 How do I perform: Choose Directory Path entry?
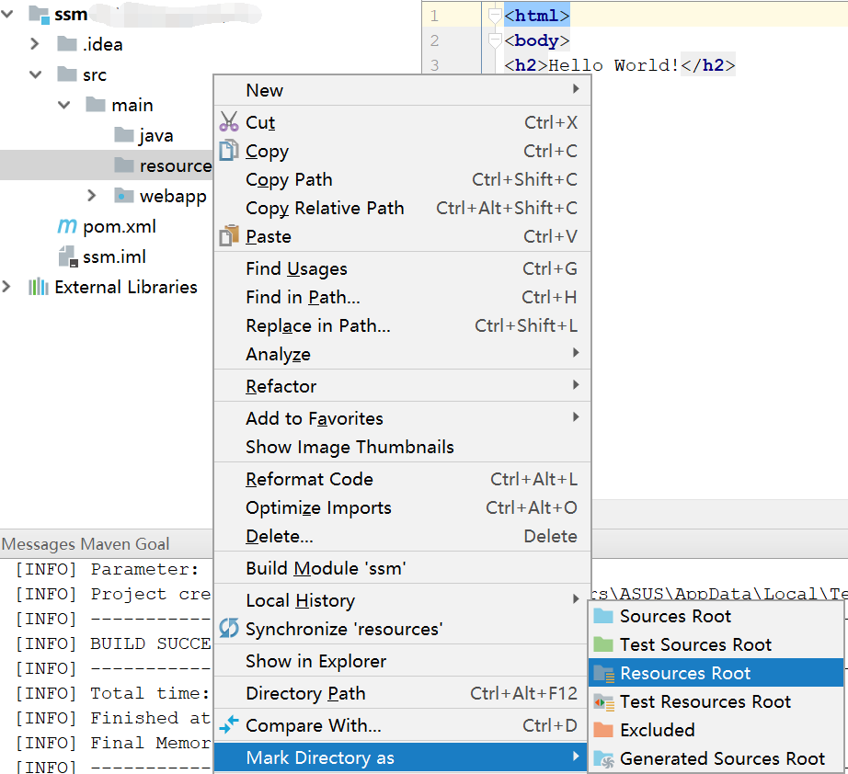click(402, 693)
